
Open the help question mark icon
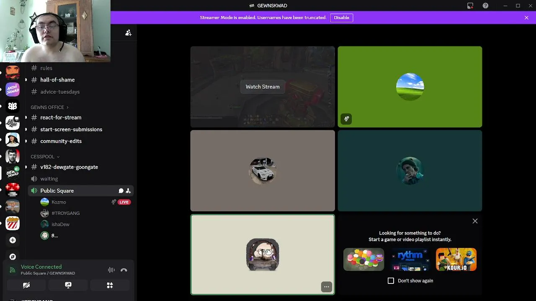pyautogui.click(x=485, y=6)
